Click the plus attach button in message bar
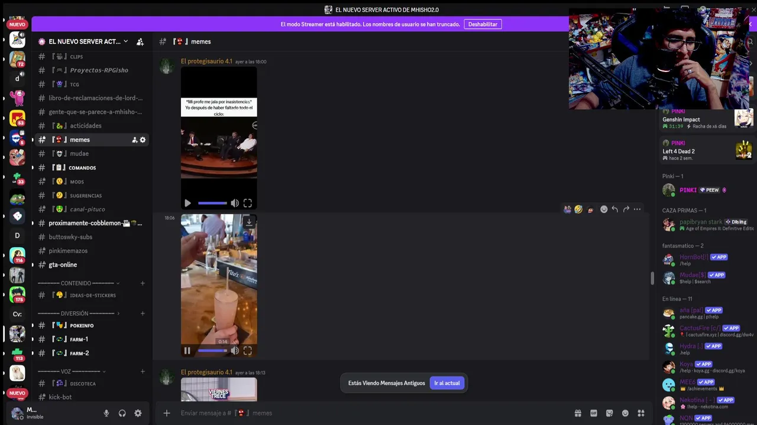Viewport: 757px width, 425px height. click(167, 413)
